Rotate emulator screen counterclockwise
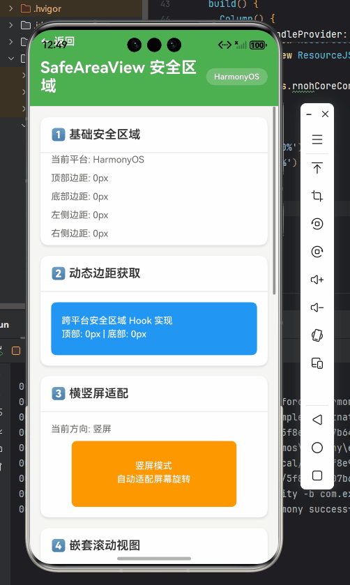The width and height of the screenshot is (350, 585). pyautogui.click(x=317, y=224)
